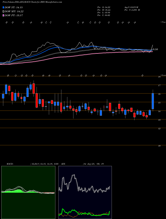This screenshot has width=166, height=219.
Task: Click the 9.50 label on EMA chart
Action: (155, 49)
